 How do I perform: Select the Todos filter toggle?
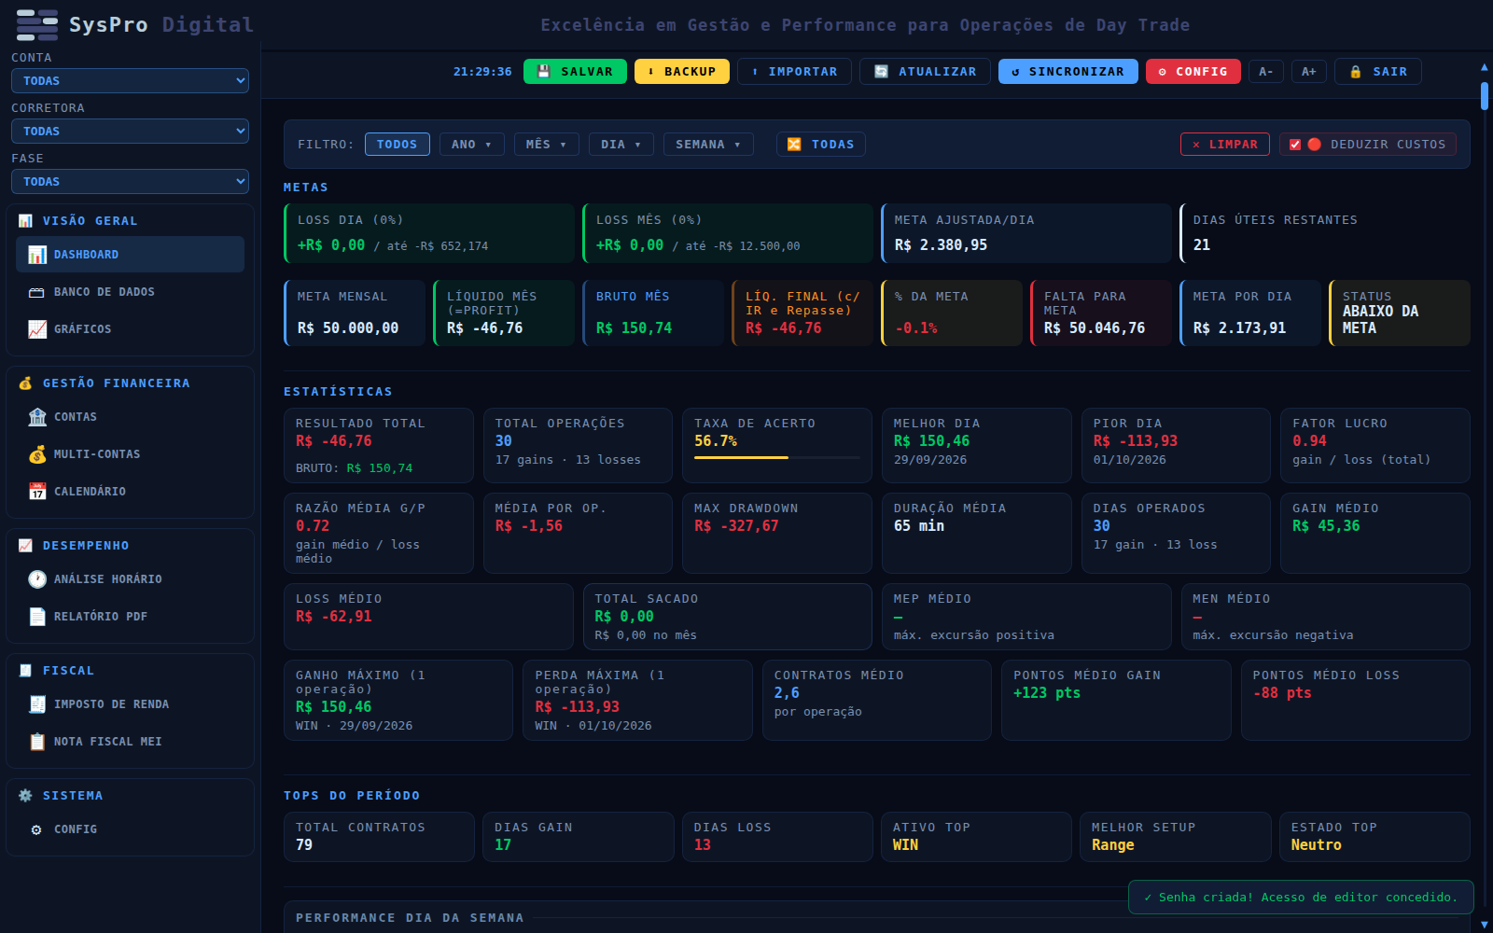[x=398, y=145]
